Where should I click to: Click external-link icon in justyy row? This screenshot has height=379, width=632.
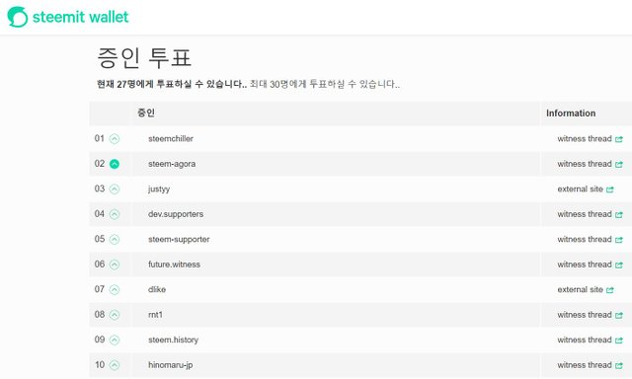click(610, 189)
